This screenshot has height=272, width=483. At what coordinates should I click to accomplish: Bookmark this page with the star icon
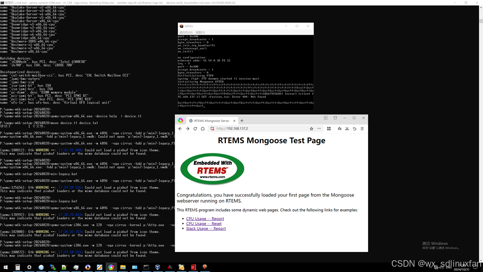(312, 128)
